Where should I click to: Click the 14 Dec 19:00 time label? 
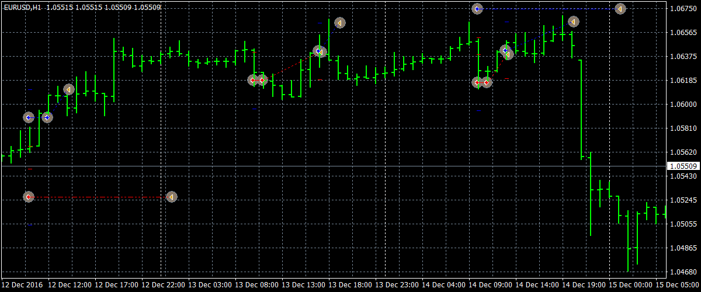pos(584,285)
